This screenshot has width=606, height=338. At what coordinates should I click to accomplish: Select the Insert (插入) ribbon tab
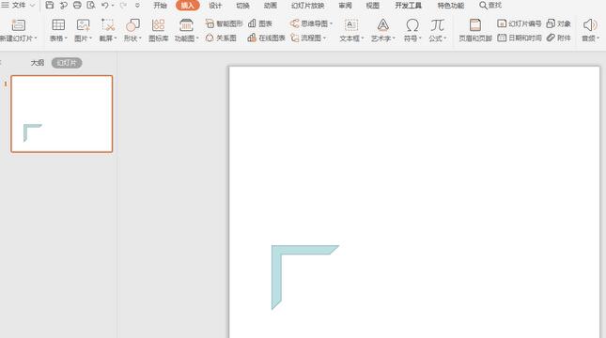188,6
